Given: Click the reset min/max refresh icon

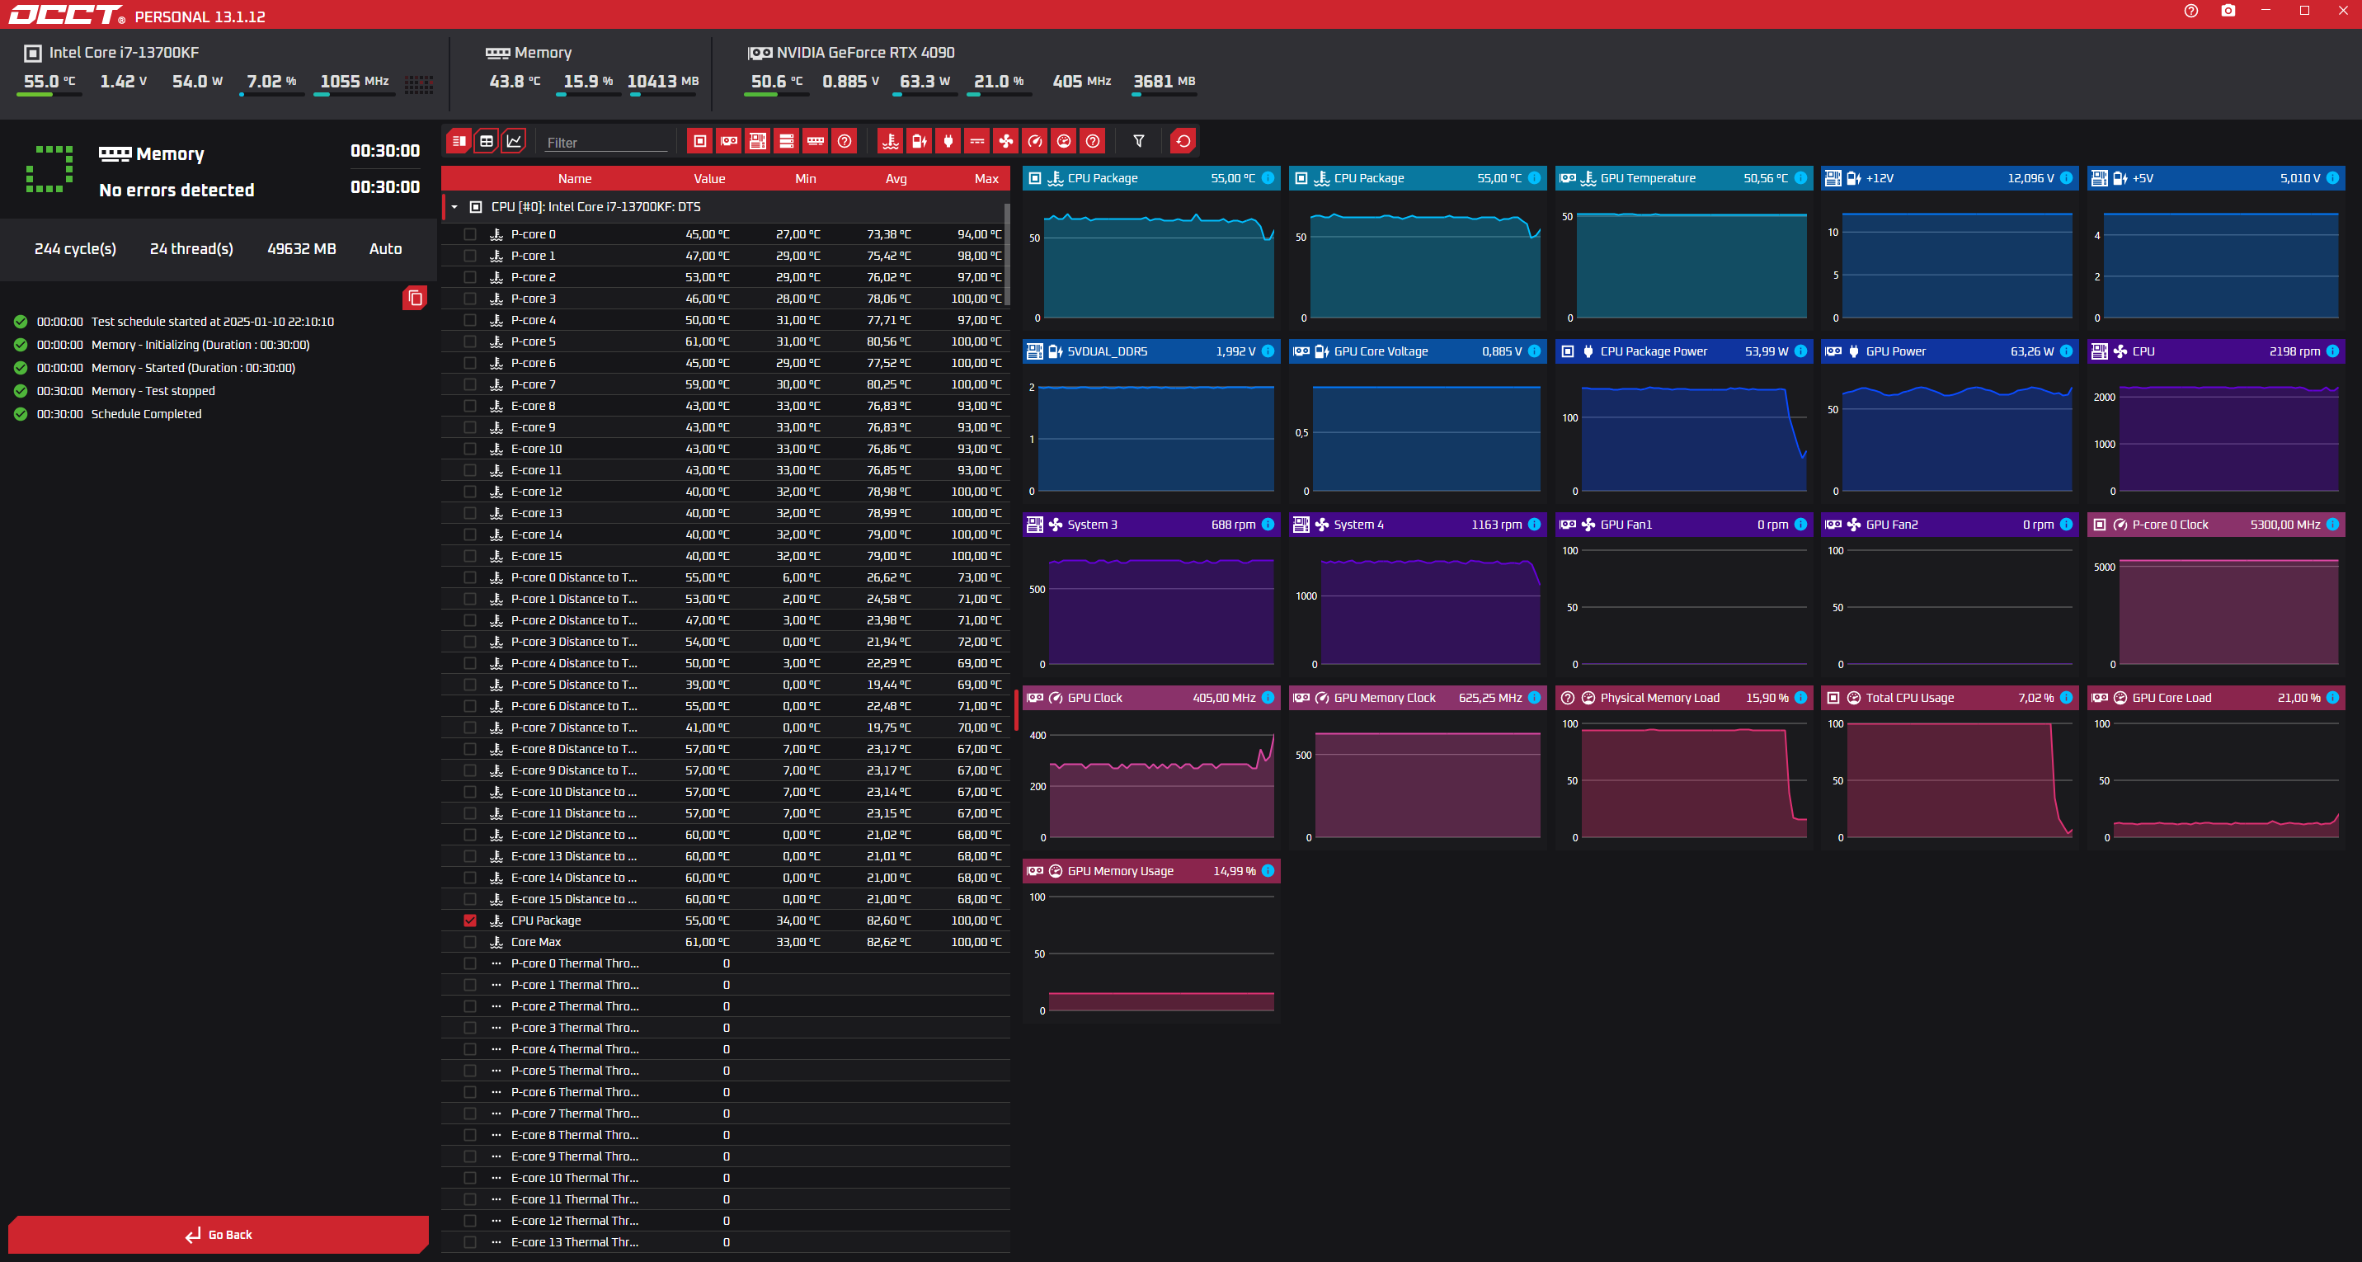Looking at the screenshot, I should point(1183,141).
